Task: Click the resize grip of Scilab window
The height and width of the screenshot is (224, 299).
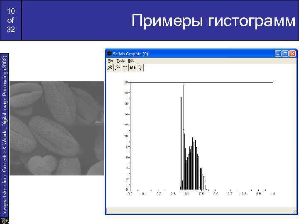Action: (295, 211)
